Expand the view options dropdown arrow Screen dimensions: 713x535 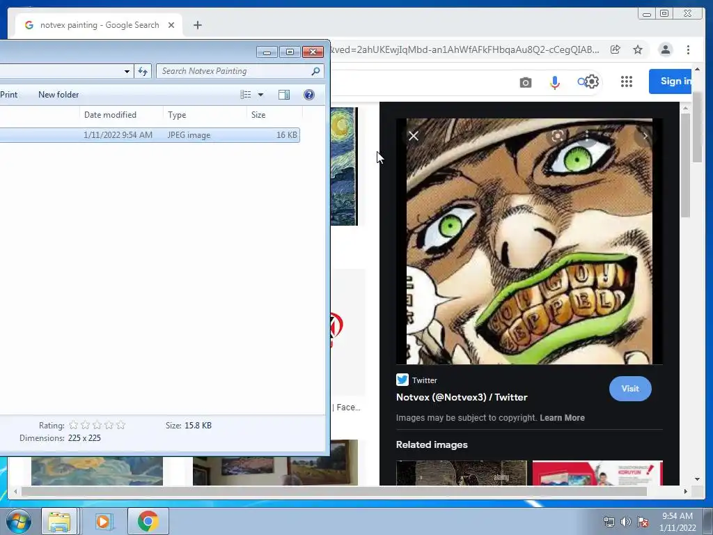(260, 95)
